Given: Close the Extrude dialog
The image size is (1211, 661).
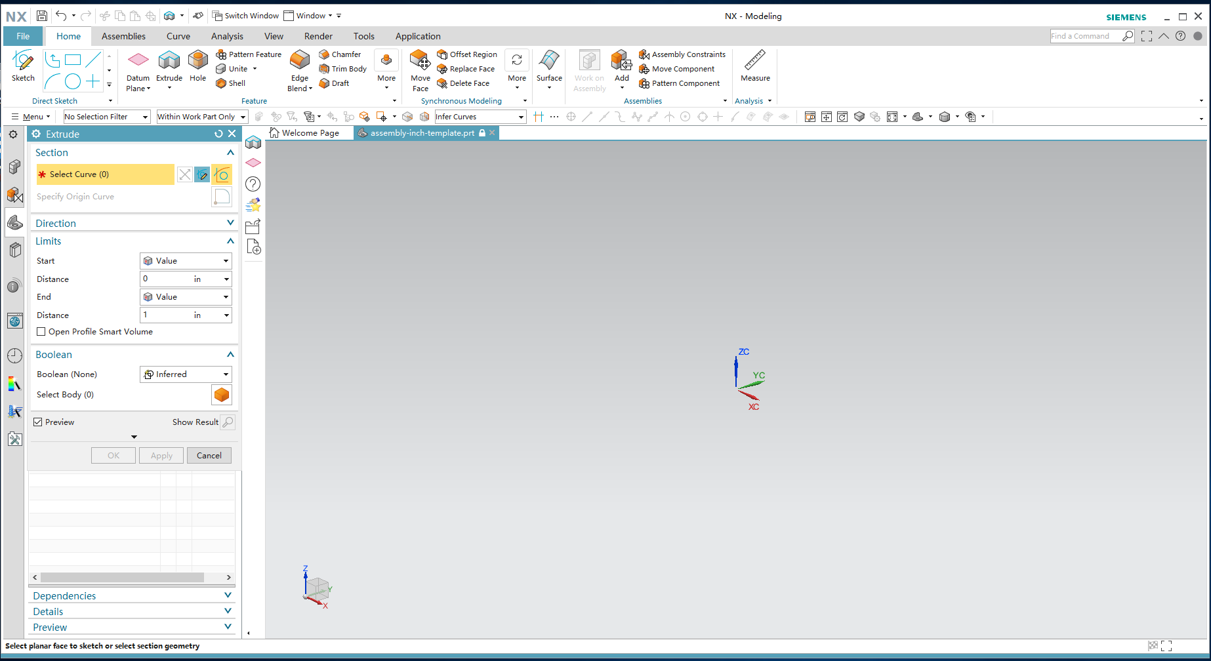Looking at the screenshot, I should click(232, 134).
